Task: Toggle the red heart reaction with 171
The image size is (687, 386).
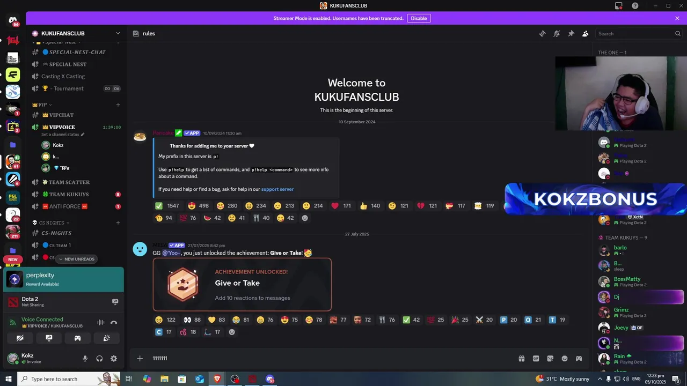Action: (x=341, y=206)
